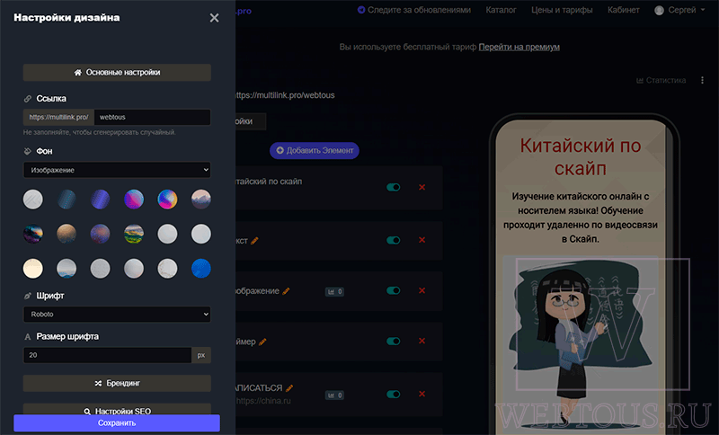
Task: Choose the mountain landscape background swatch
Action: 200,200
